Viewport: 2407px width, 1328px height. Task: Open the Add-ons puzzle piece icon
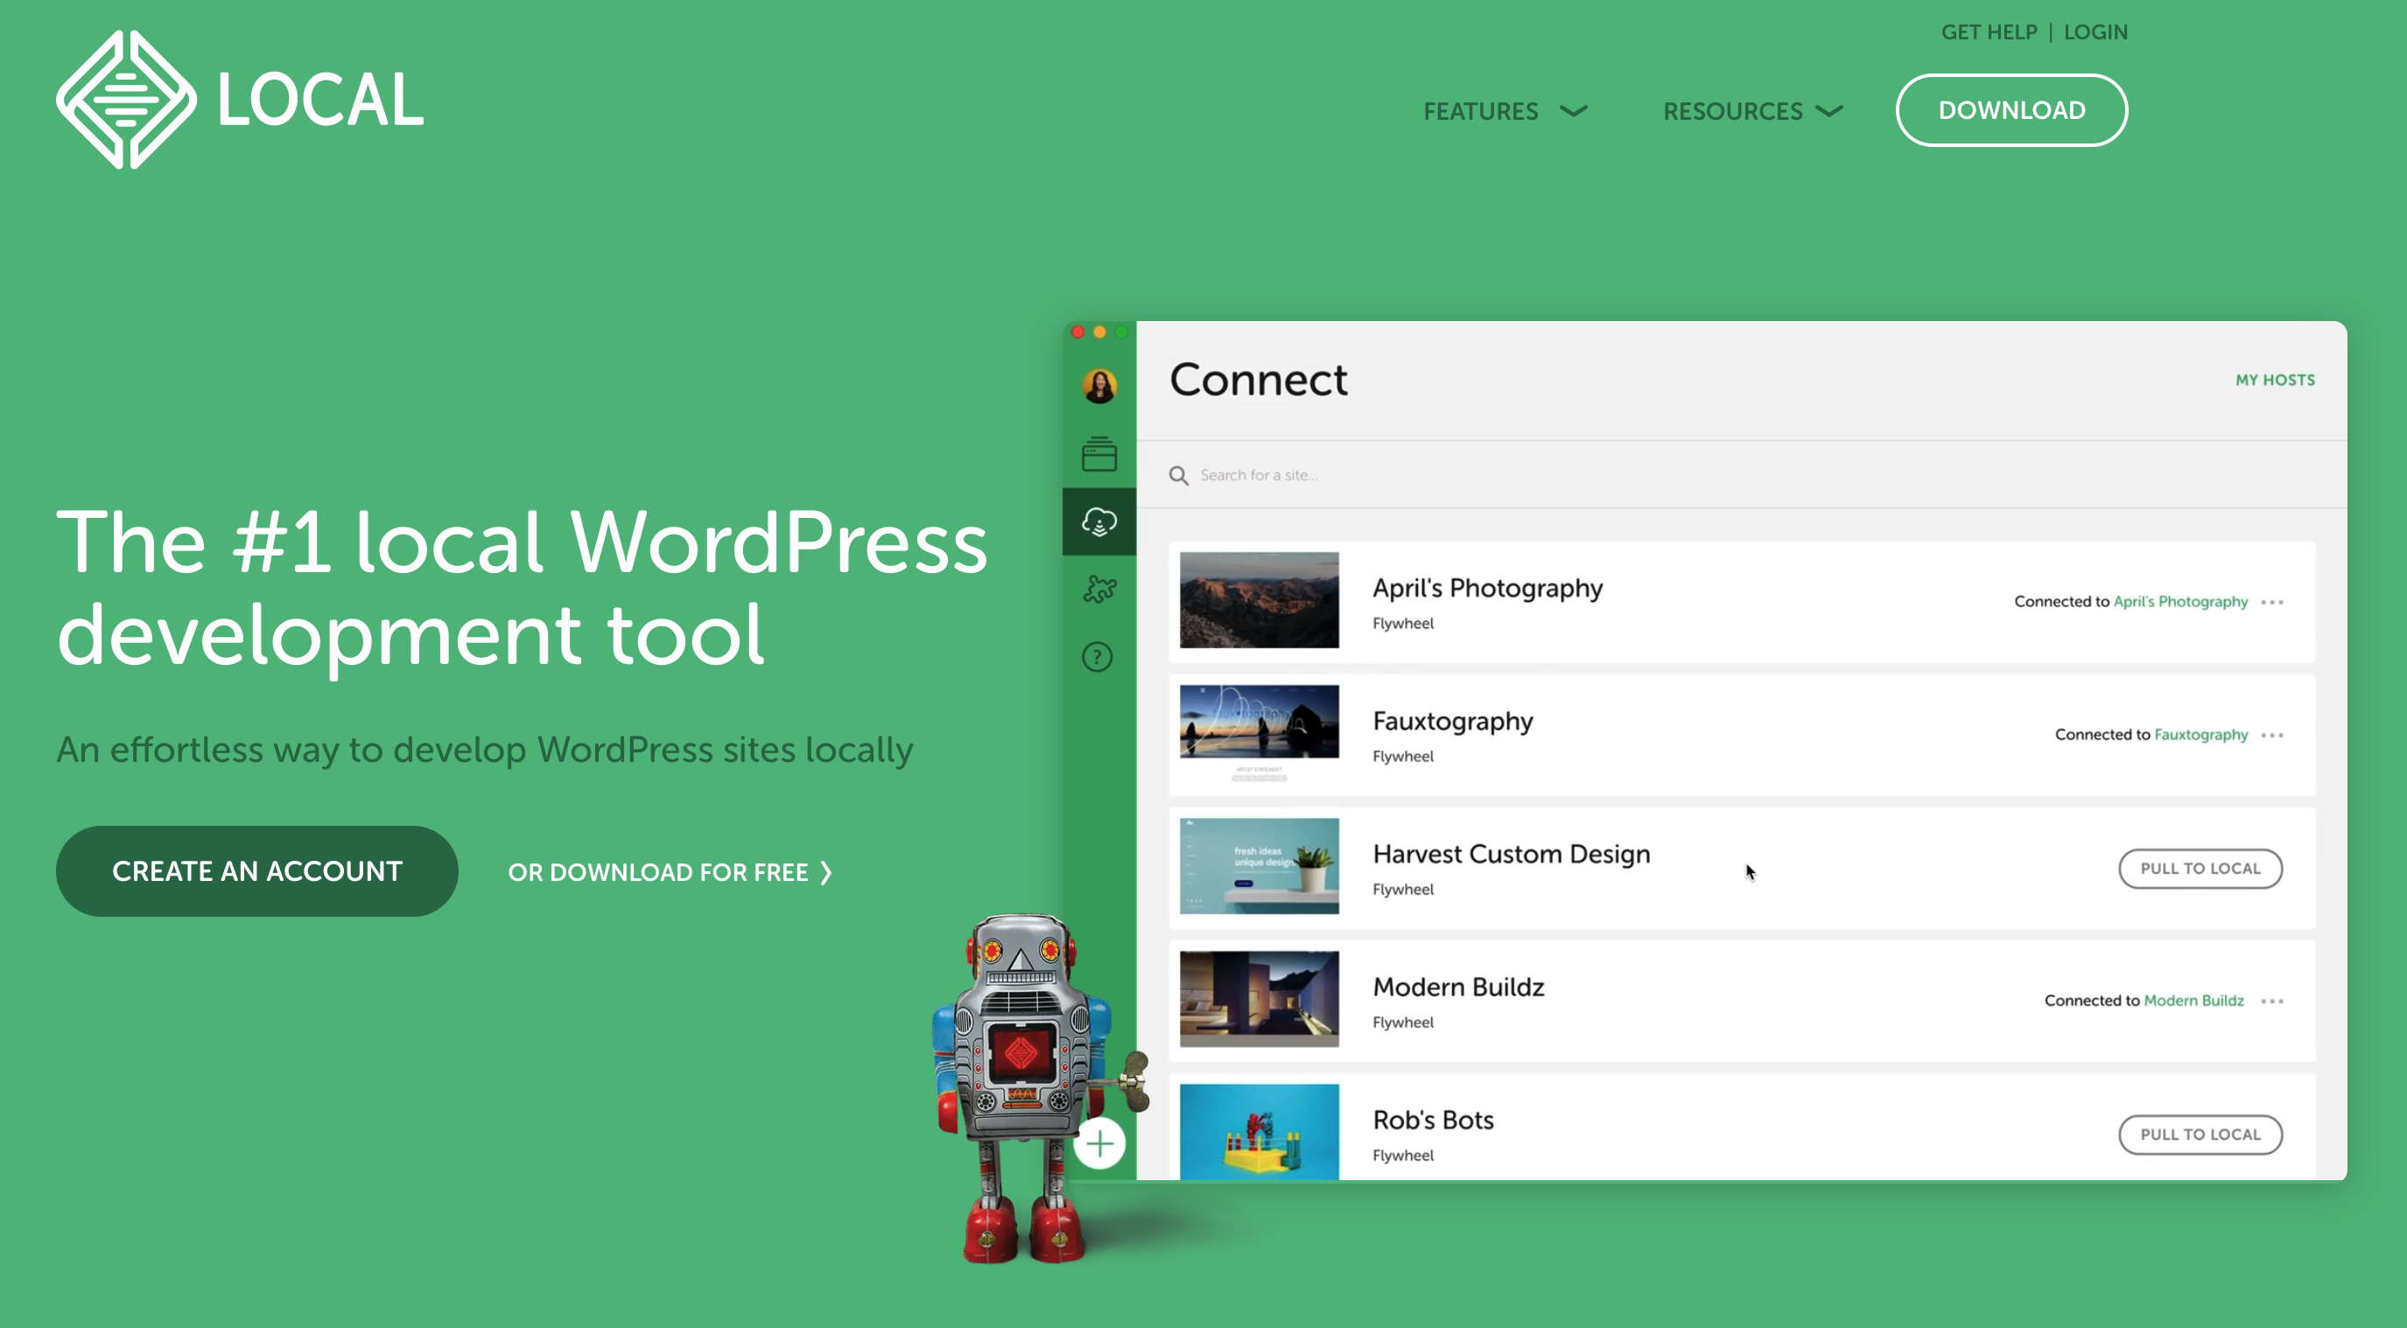(x=1098, y=589)
